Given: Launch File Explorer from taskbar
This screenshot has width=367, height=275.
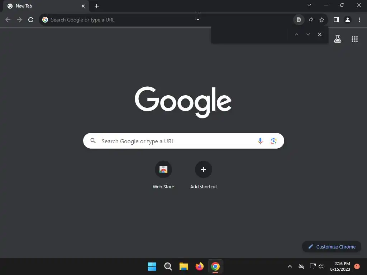Looking at the screenshot, I should point(184,266).
